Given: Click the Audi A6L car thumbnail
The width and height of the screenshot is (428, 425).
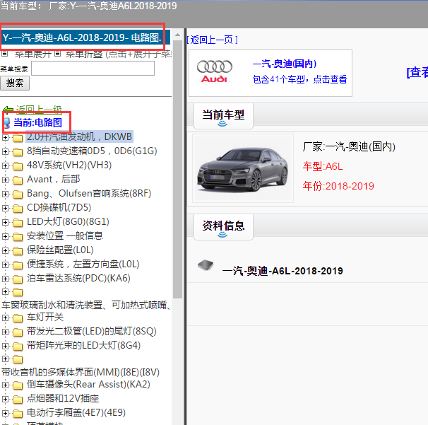Looking at the screenshot, I should tap(243, 168).
